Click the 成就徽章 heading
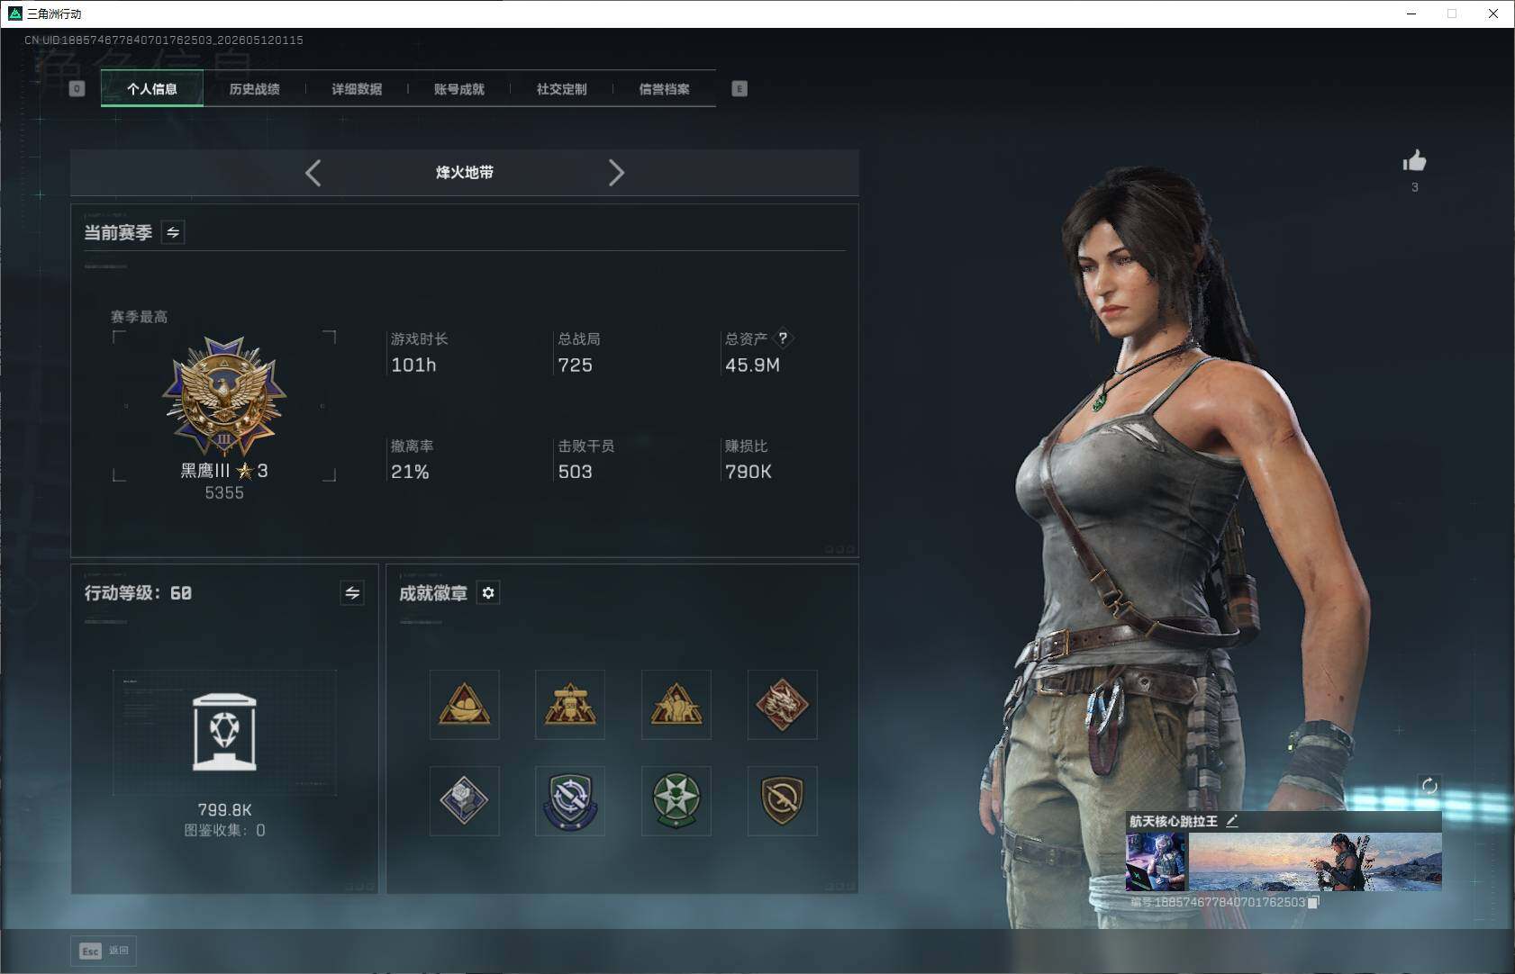The width and height of the screenshot is (1515, 974). click(433, 593)
